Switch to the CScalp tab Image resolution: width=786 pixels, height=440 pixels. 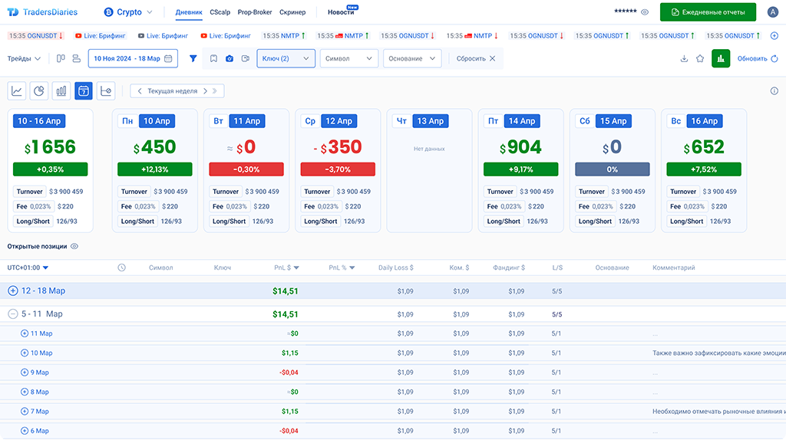point(220,12)
